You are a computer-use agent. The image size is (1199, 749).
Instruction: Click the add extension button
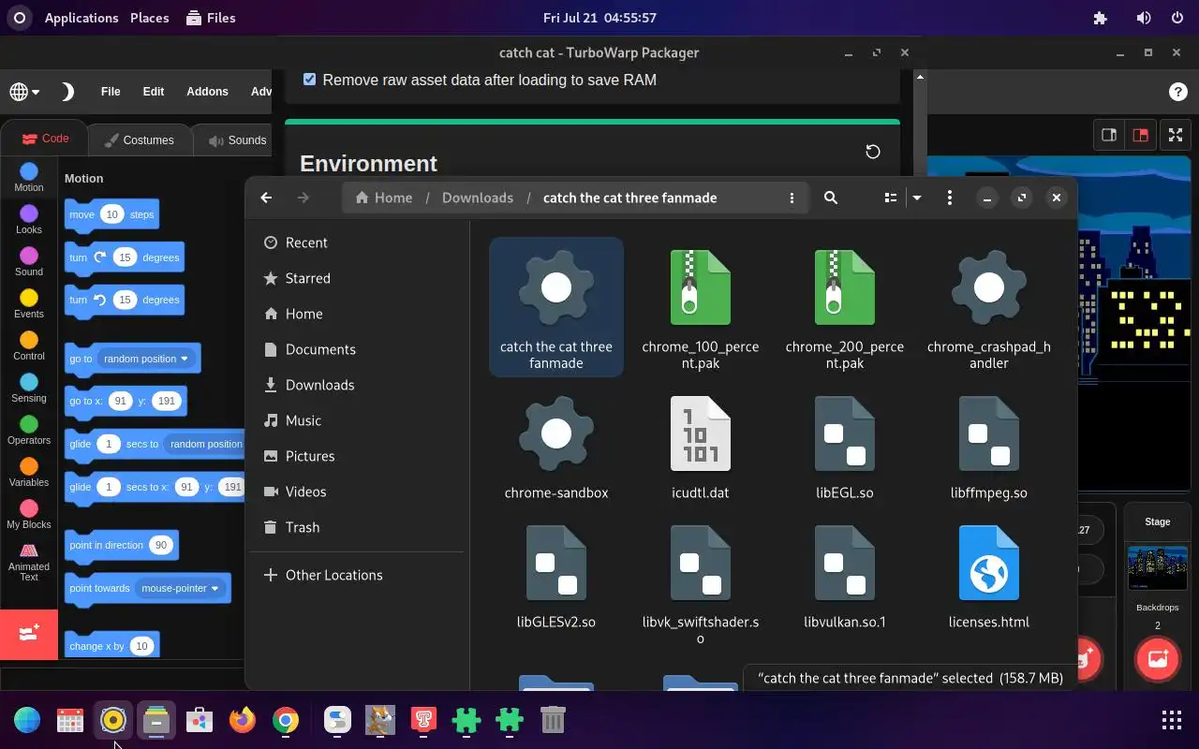(29, 634)
